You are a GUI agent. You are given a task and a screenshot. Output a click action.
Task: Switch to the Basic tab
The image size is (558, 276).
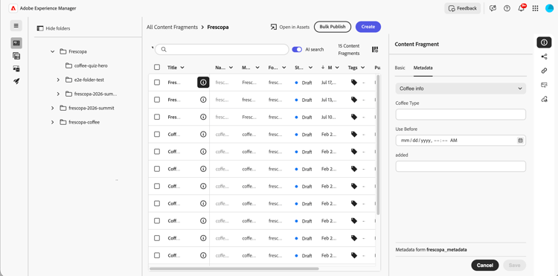click(400, 68)
